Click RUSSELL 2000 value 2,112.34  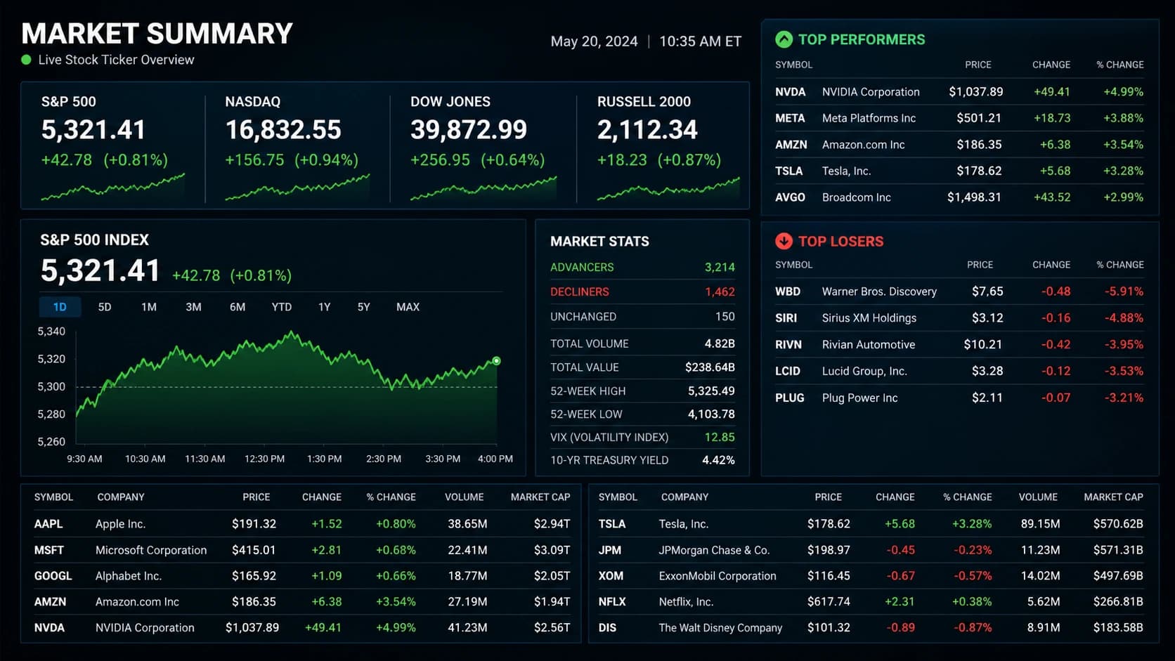click(647, 130)
